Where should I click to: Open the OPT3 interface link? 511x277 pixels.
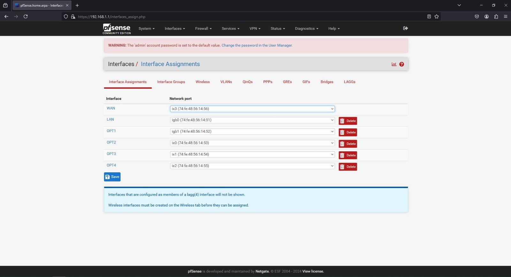click(111, 154)
